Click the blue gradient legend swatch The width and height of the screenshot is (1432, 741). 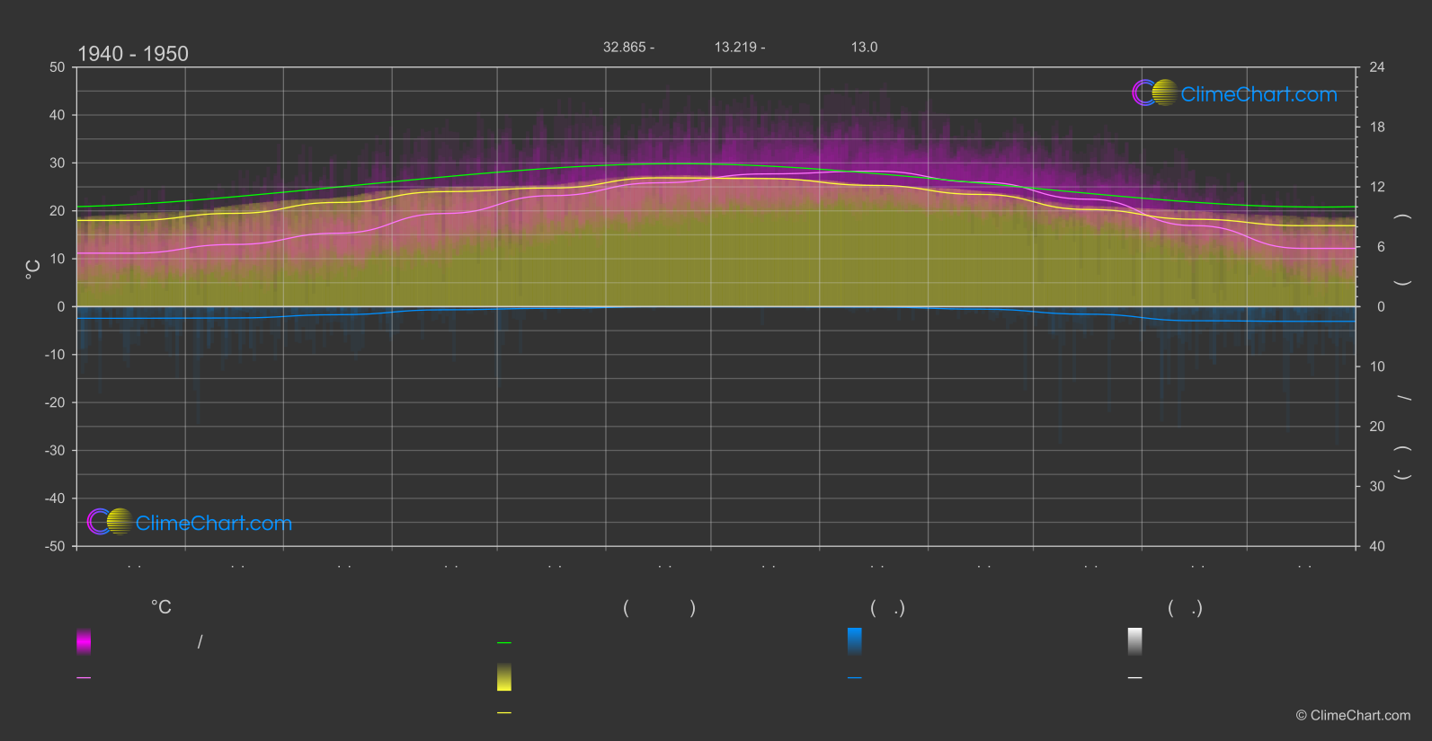[855, 641]
